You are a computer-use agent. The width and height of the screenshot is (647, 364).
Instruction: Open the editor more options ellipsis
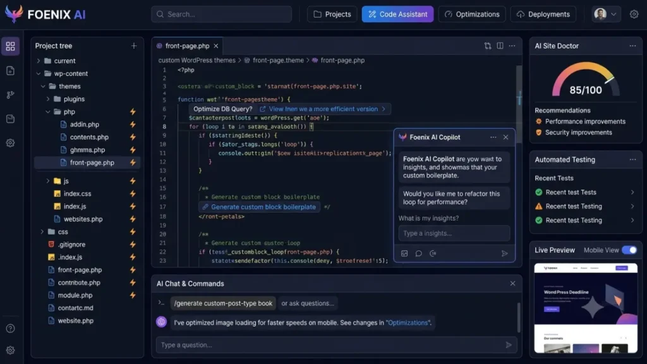[512, 45]
